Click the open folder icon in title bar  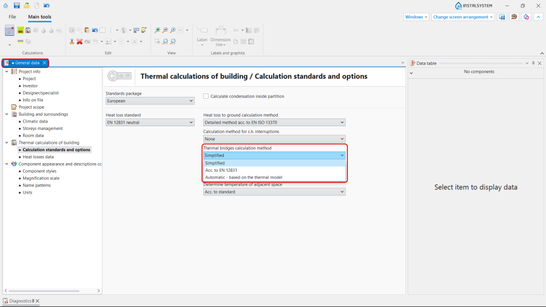click(x=27, y=5)
